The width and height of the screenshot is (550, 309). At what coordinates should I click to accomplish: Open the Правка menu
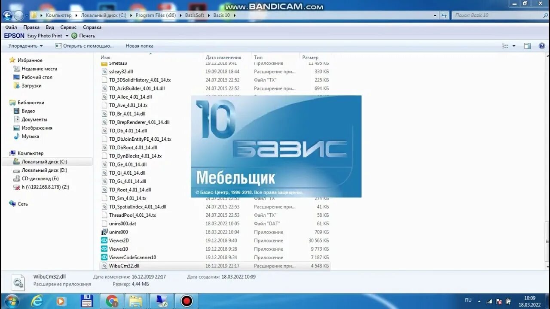(x=31, y=27)
